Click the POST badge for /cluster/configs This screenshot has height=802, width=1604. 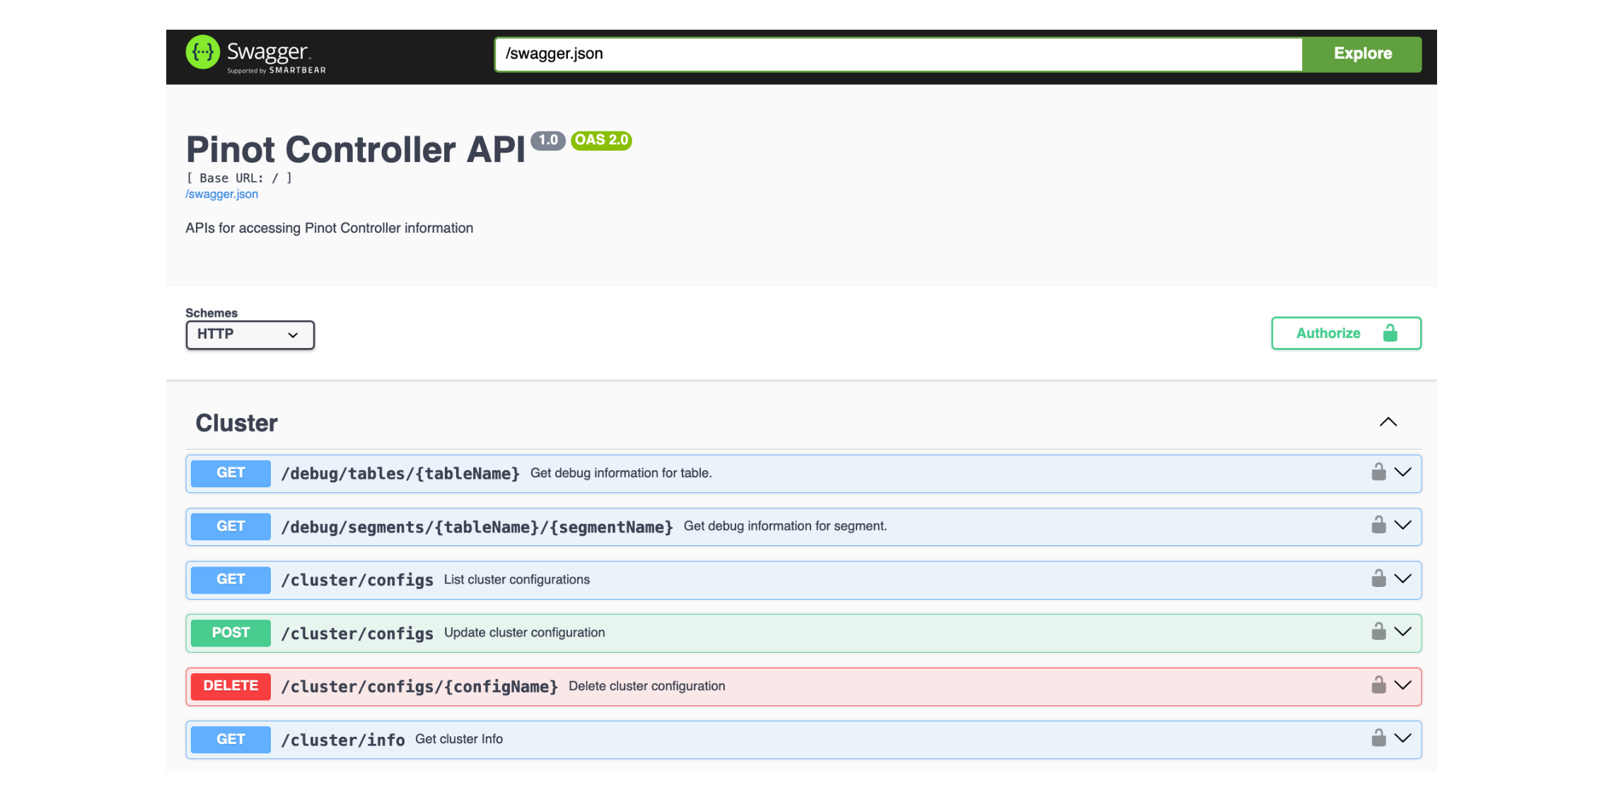pos(231,633)
